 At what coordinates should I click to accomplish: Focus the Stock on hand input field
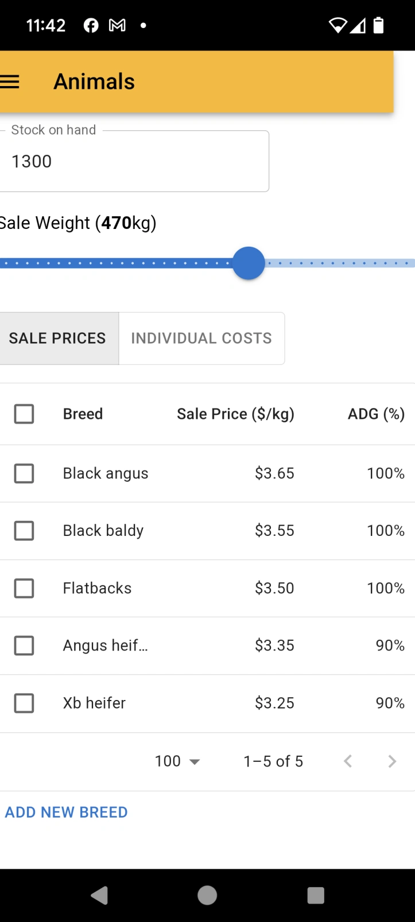coord(134,161)
